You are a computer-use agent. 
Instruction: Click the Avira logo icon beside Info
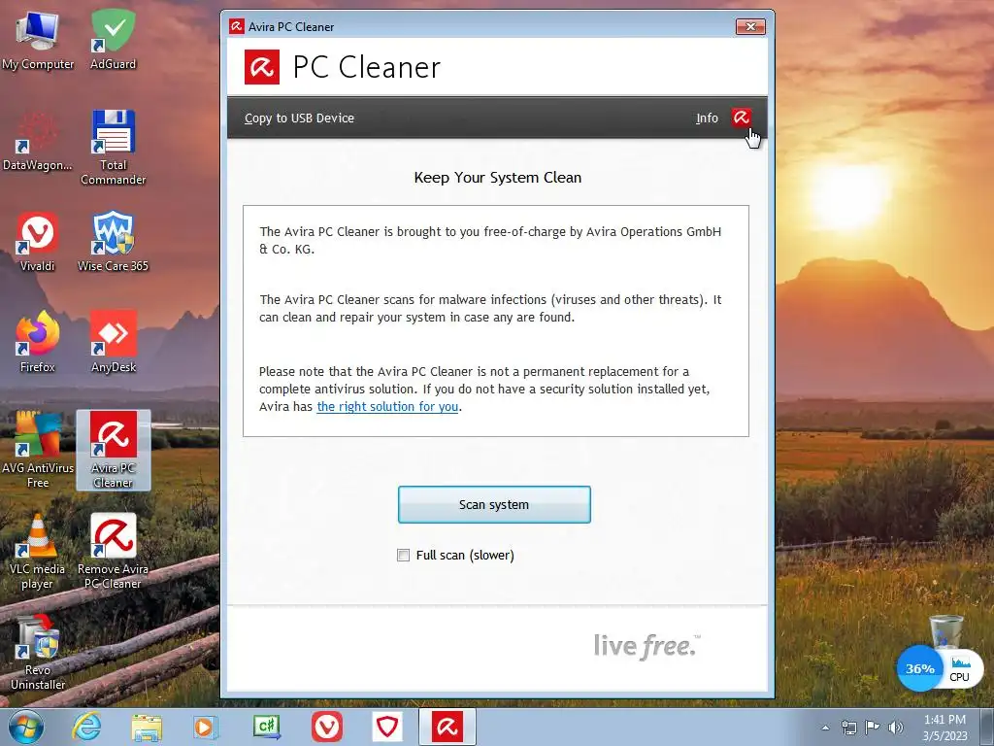(741, 118)
